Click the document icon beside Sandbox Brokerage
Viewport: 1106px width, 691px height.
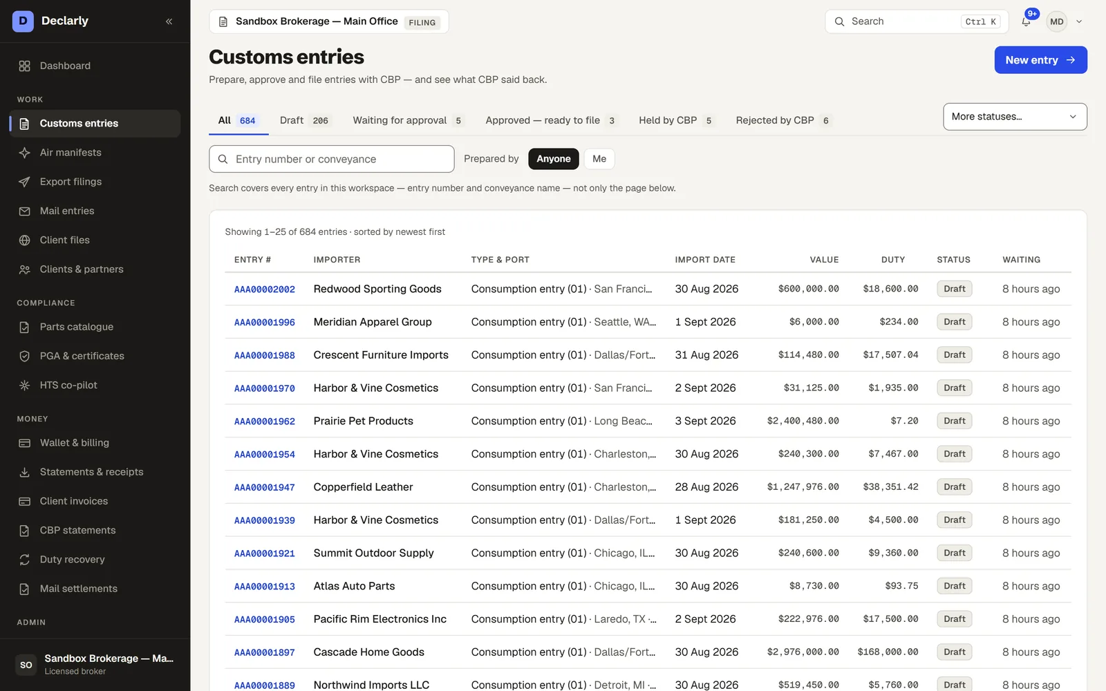point(223,21)
